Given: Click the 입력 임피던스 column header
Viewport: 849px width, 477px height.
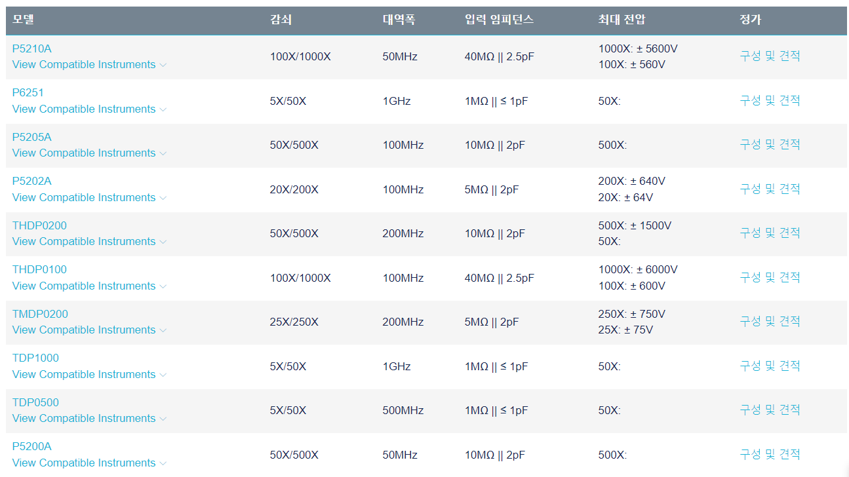Looking at the screenshot, I should pos(500,20).
